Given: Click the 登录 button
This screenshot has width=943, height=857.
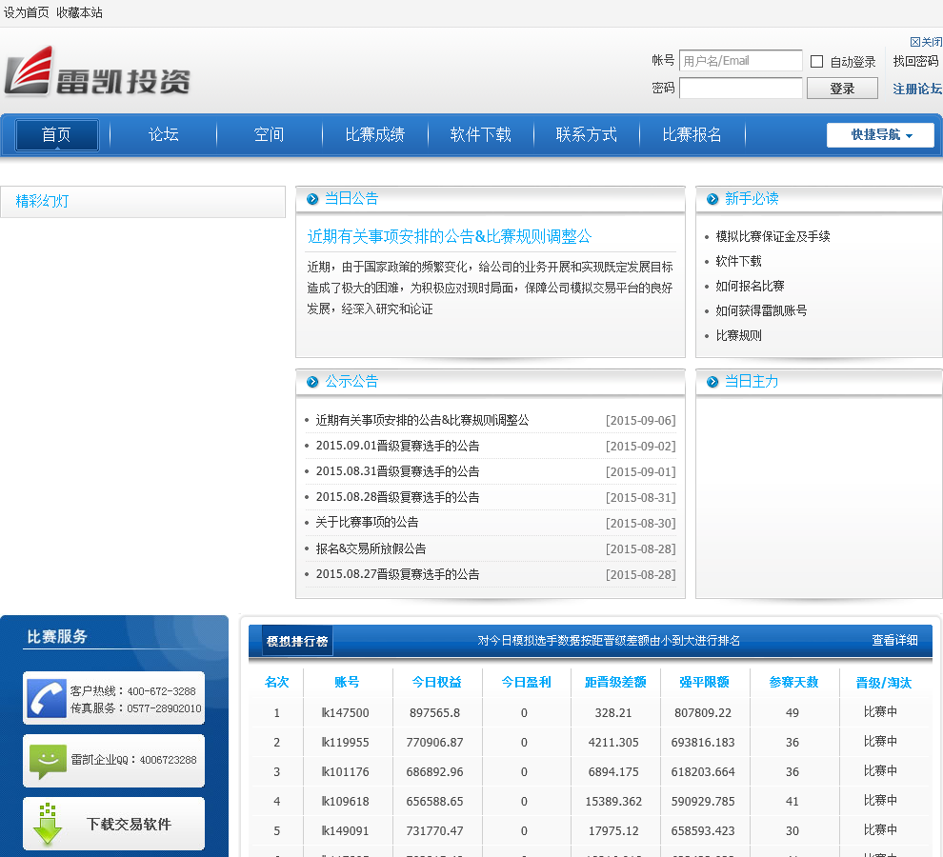Looking at the screenshot, I should click(x=842, y=89).
